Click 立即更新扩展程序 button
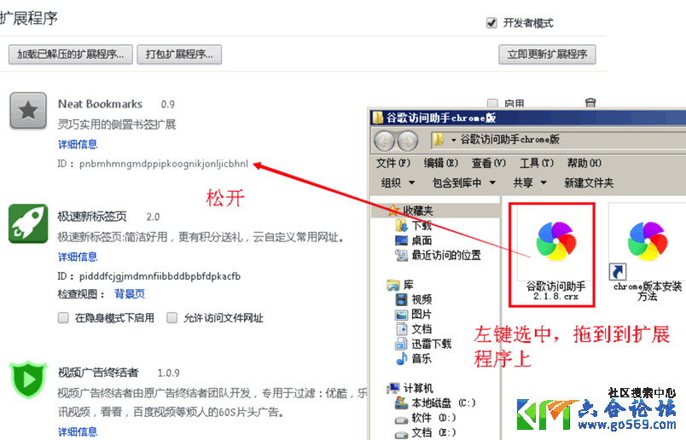Viewport: 686px width, 440px height. [547, 54]
